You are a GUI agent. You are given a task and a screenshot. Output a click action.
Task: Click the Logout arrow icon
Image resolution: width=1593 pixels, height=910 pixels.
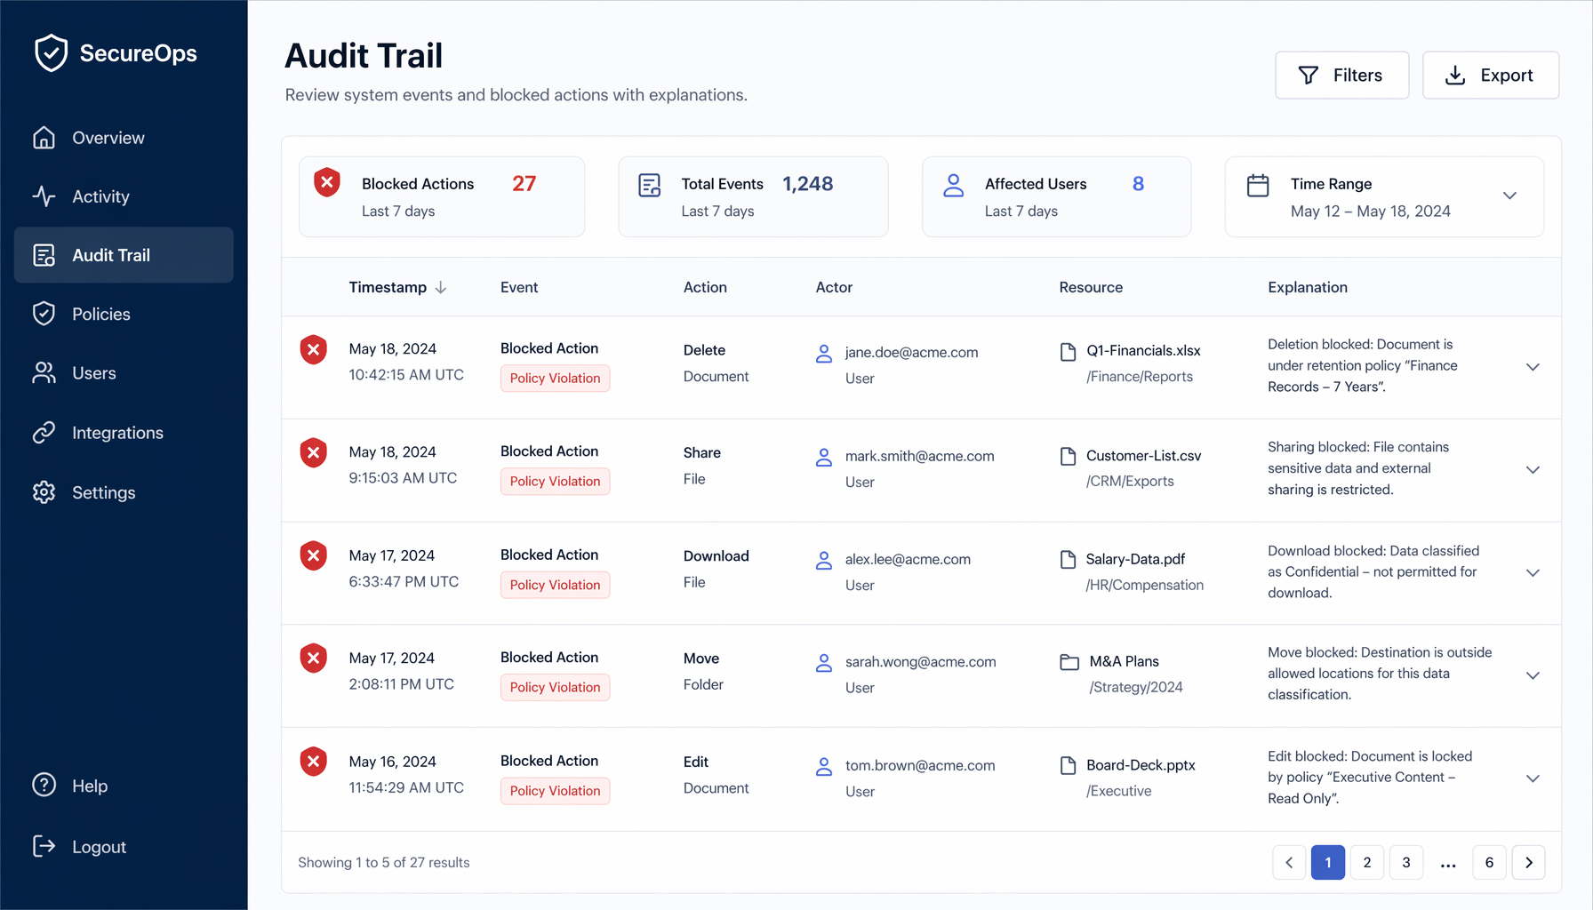point(44,846)
